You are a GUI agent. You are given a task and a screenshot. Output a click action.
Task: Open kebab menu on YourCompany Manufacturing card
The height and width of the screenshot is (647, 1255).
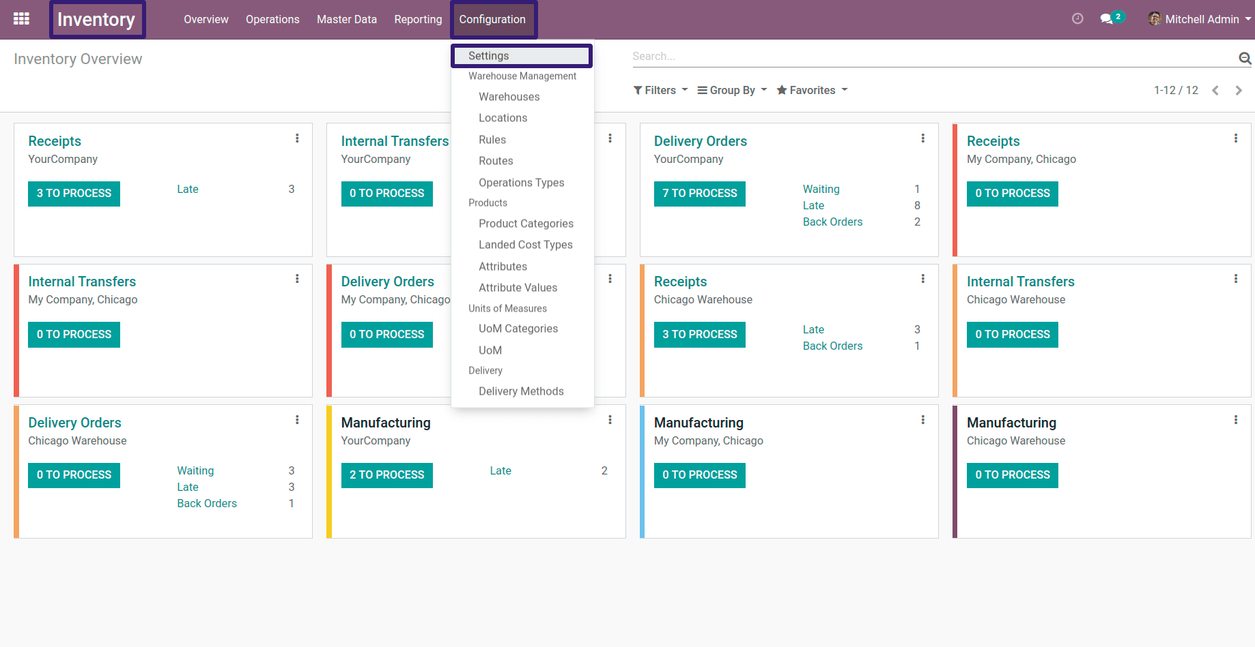(x=610, y=420)
